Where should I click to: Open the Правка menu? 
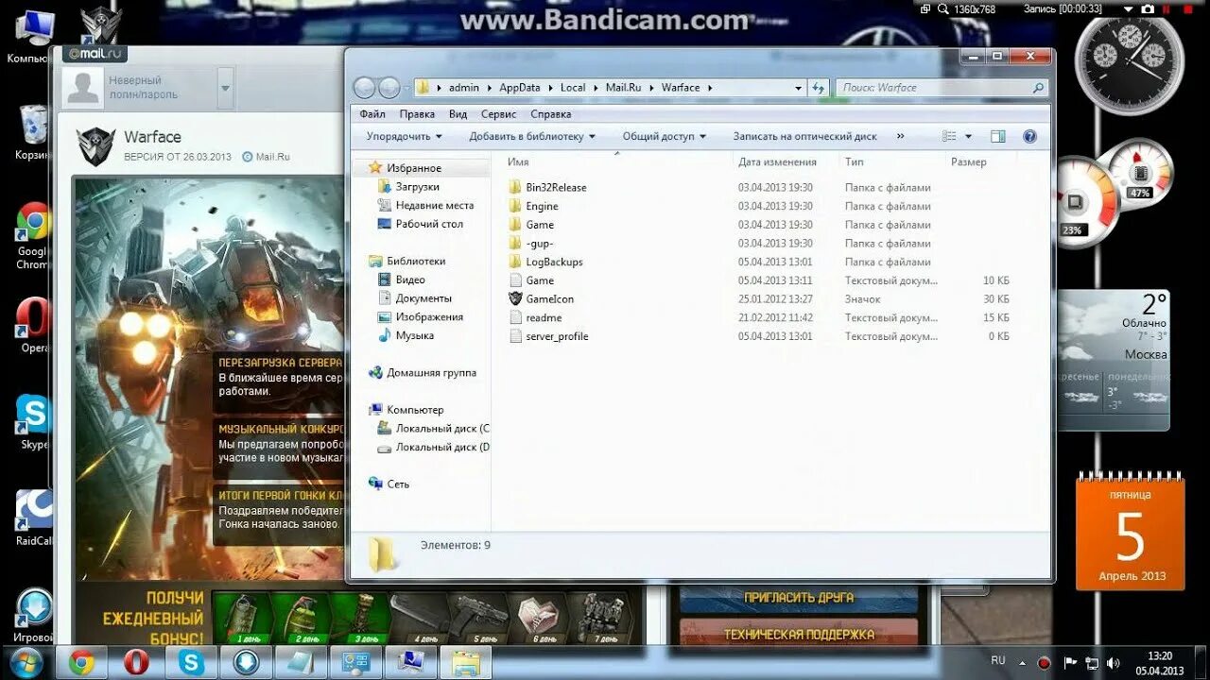pos(417,114)
